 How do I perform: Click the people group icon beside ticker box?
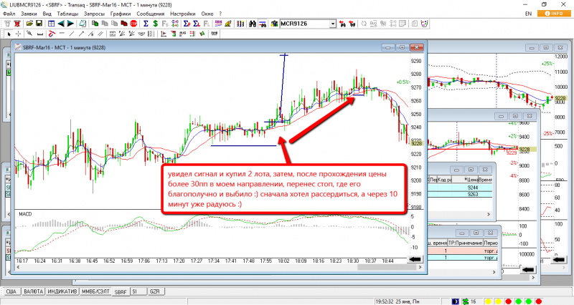275,24
